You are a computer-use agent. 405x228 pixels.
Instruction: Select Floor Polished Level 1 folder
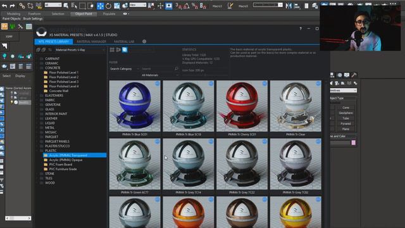point(63,72)
